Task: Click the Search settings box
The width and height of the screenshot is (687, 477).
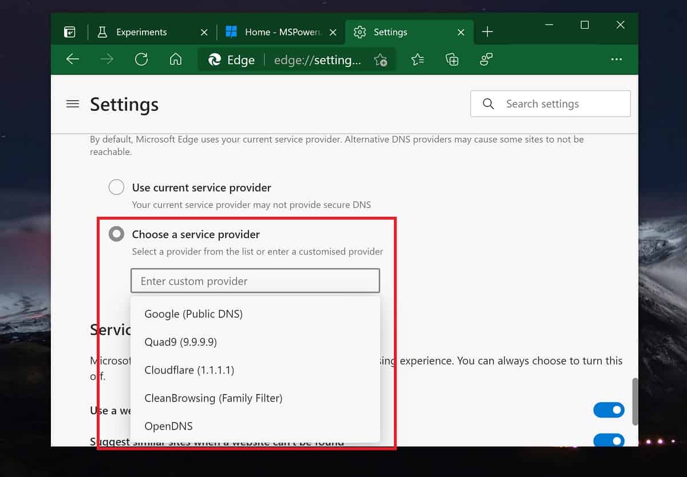Action: 550,104
